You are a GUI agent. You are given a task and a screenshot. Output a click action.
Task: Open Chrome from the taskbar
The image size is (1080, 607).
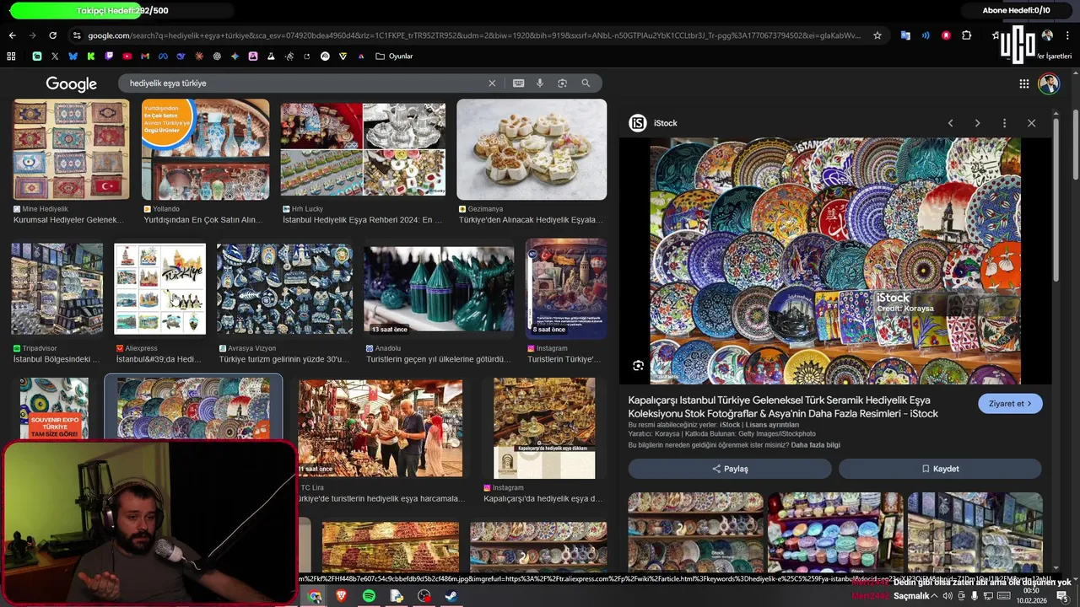[315, 596]
